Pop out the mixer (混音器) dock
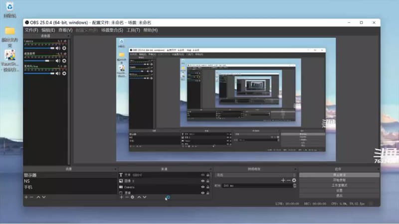This screenshot has width=399, height=224. 68,36
